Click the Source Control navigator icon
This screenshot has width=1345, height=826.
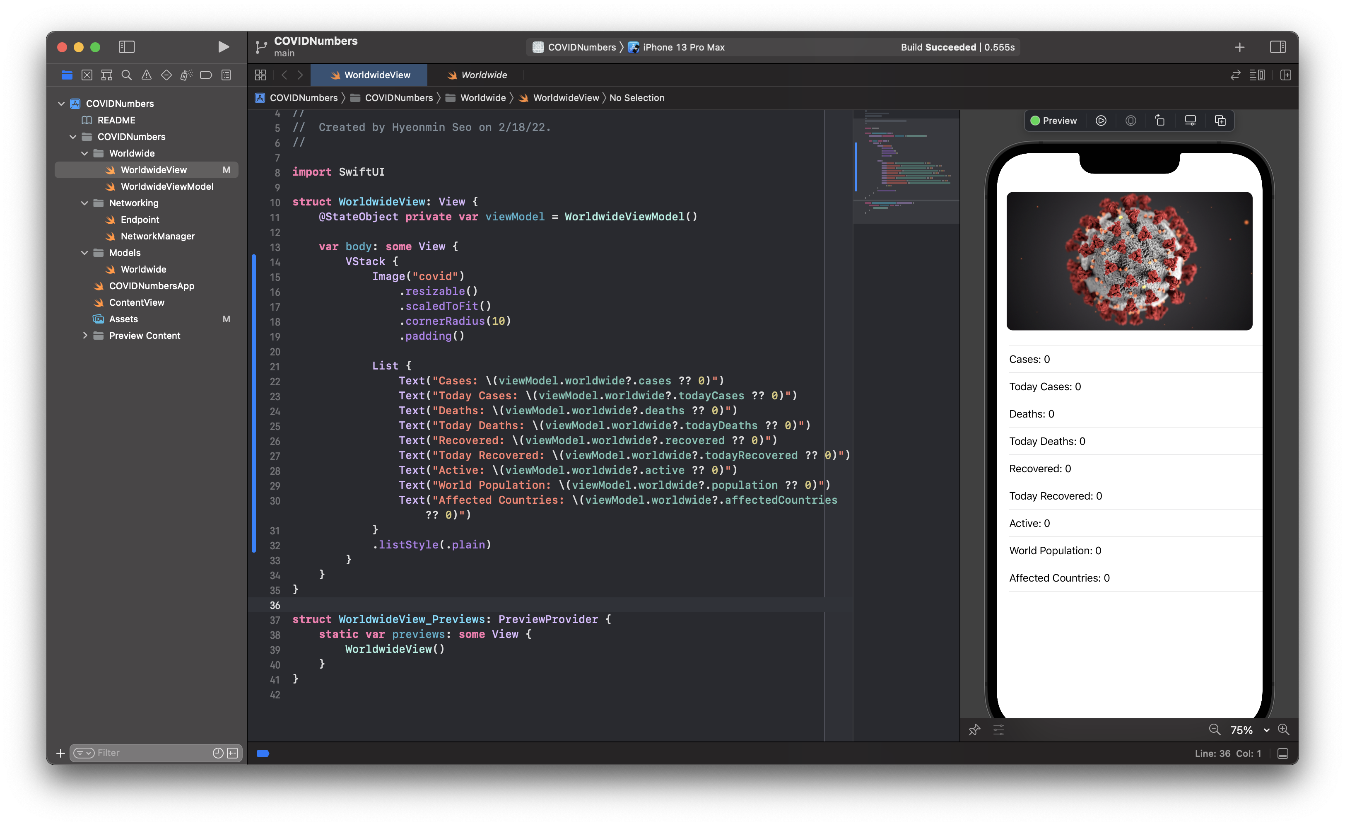coord(87,75)
